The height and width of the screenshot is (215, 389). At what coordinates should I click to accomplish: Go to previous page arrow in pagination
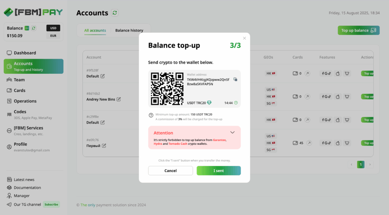351,164
